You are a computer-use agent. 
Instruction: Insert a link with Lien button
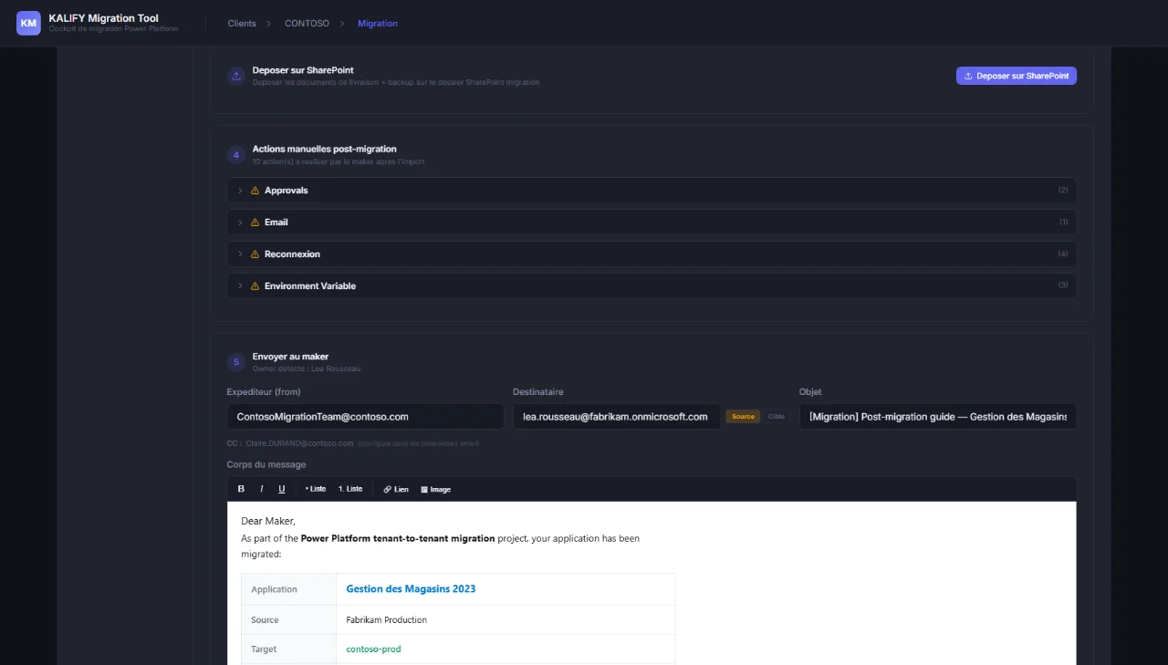click(396, 489)
